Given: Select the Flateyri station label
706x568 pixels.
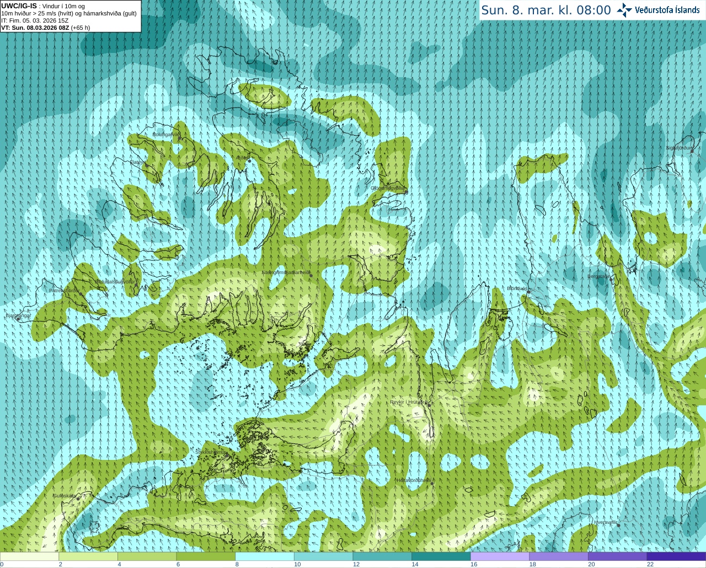Looking at the screenshot, I should coord(137,162).
